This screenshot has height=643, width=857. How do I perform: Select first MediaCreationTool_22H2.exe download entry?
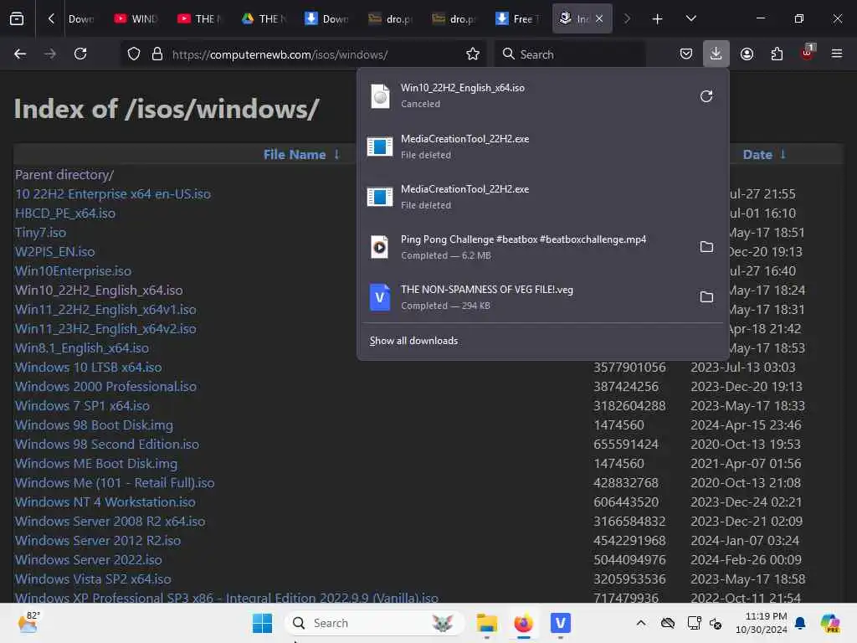point(542,147)
